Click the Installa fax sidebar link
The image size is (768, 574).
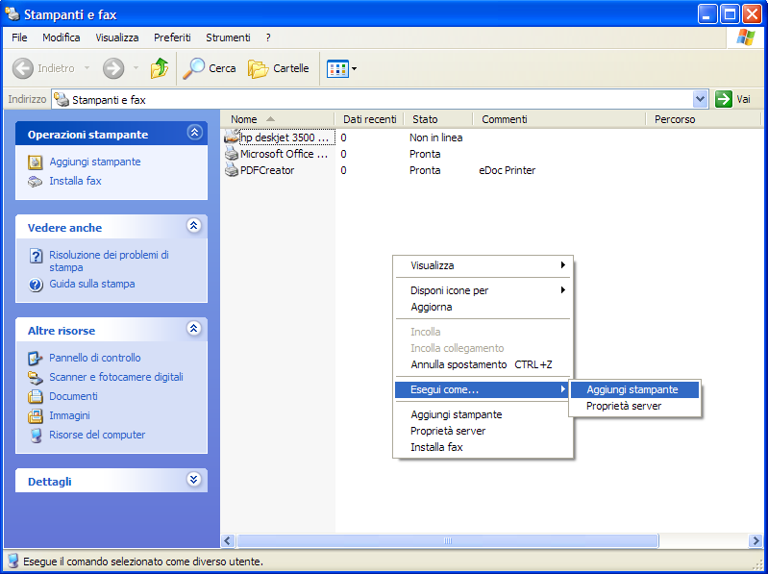(x=75, y=181)
